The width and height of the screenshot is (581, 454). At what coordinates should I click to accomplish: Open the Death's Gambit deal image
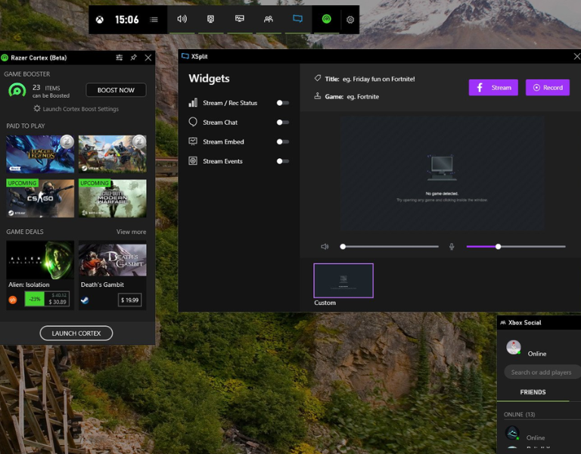click(112, 260)
